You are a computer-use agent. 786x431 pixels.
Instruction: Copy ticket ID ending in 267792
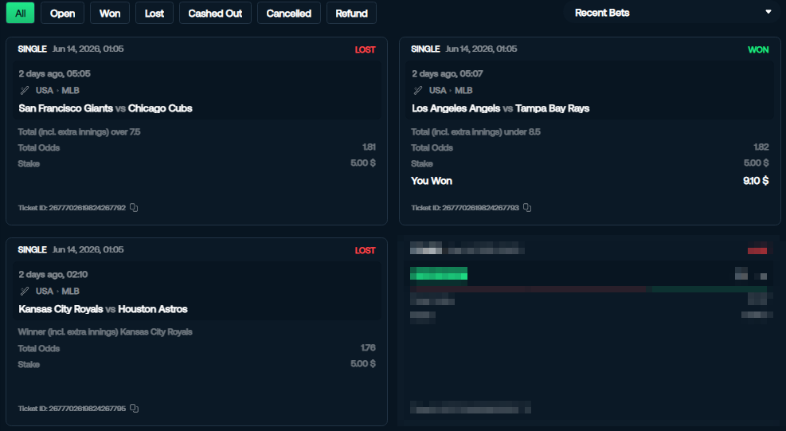click(x=134, y=208)
